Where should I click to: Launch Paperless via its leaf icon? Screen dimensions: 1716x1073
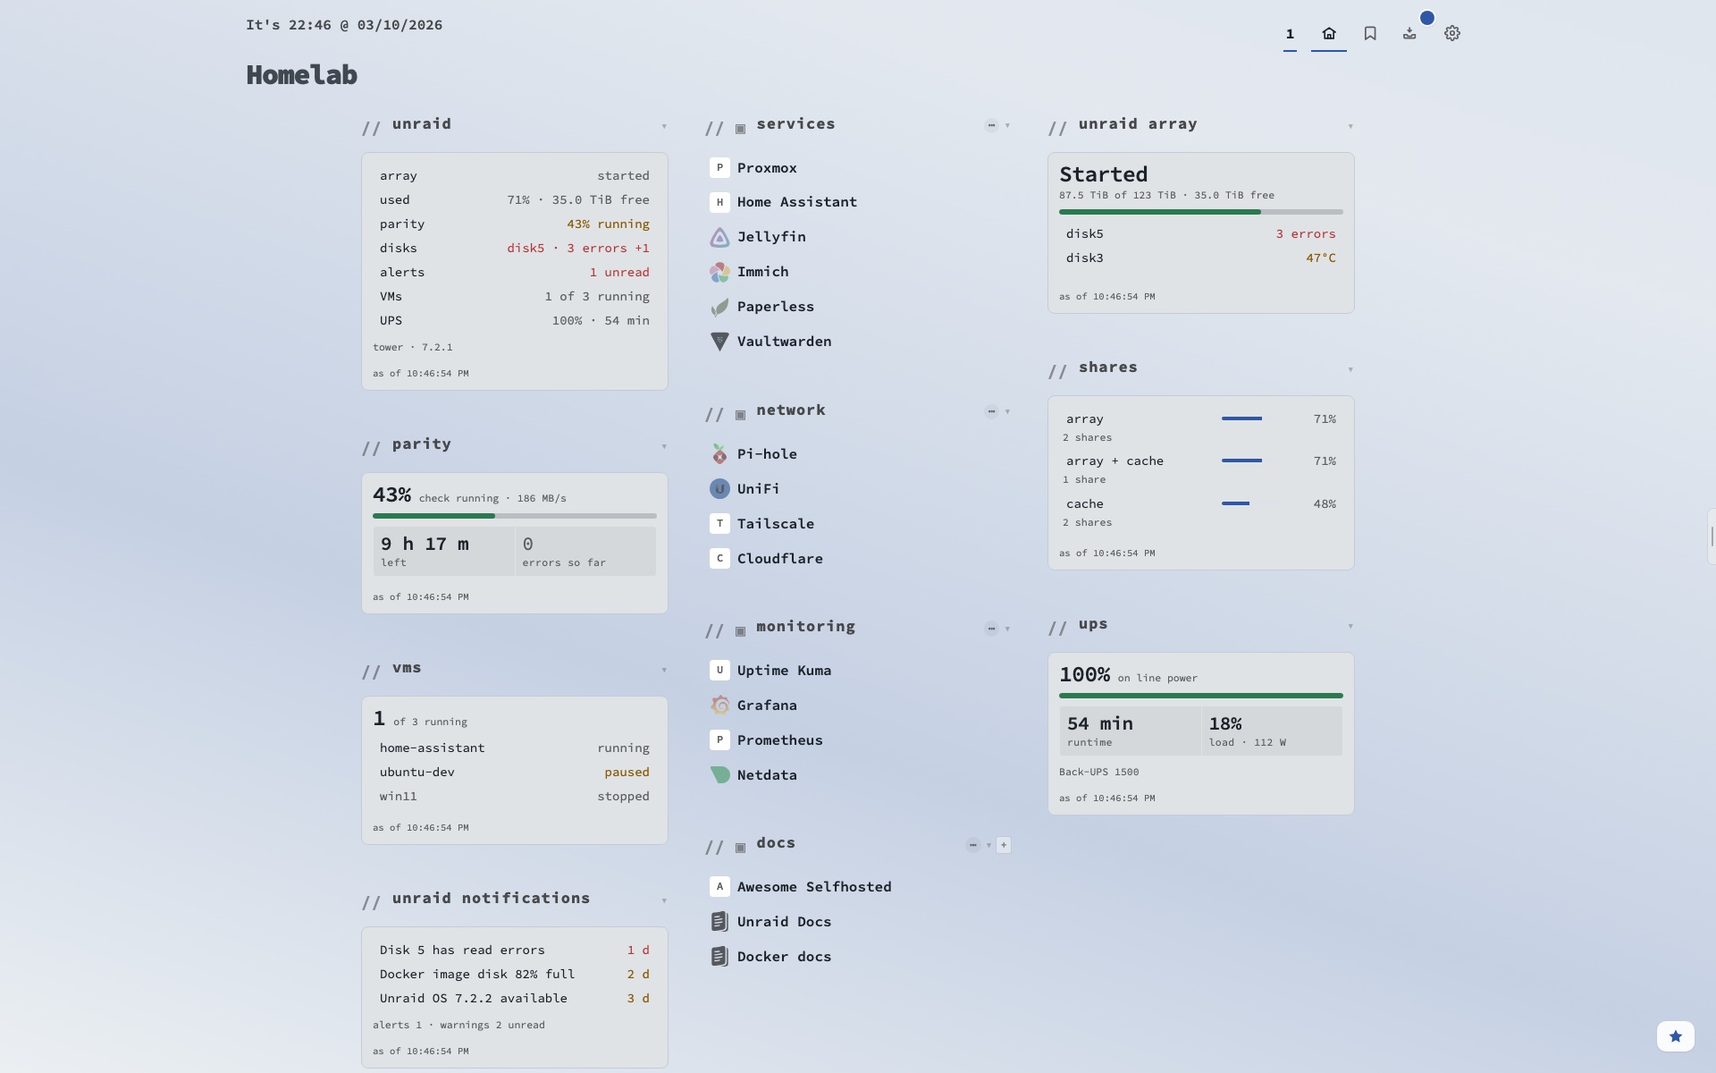pos(719,307)
